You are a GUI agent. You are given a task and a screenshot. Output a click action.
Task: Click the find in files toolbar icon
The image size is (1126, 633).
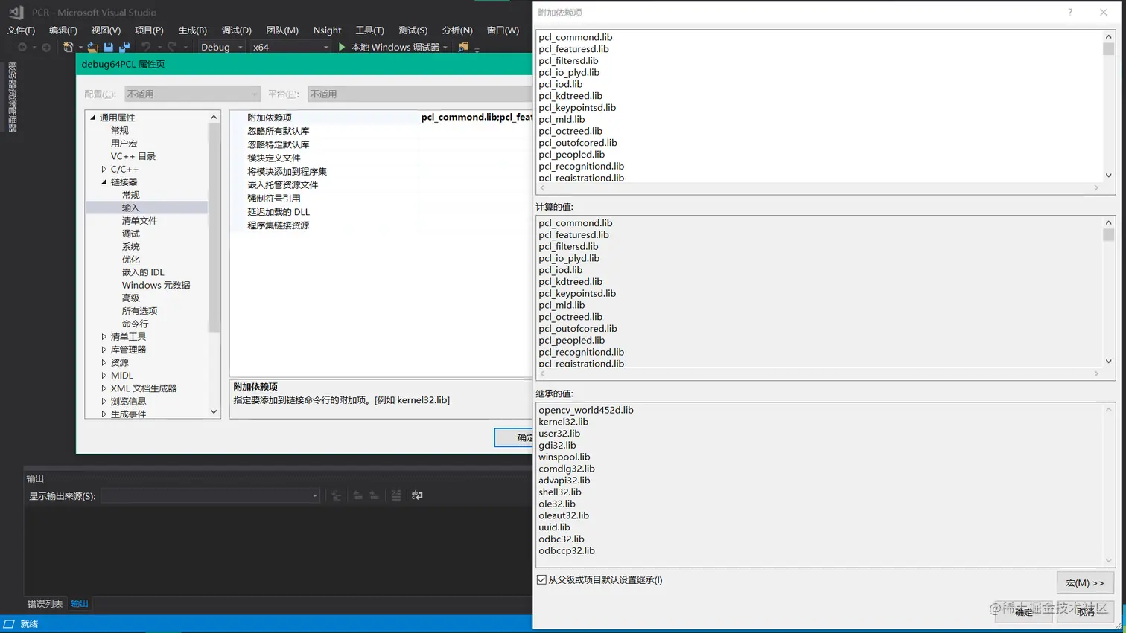pos(463,47)
